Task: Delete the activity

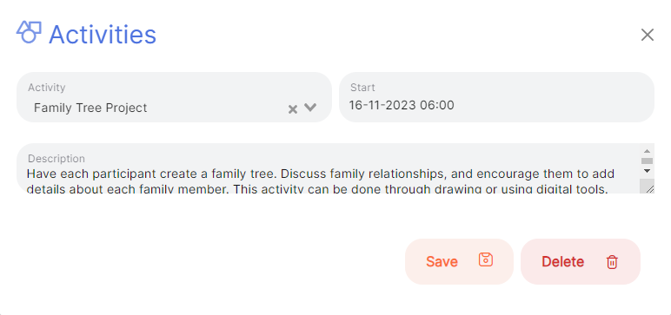Action: coord(581,261)
